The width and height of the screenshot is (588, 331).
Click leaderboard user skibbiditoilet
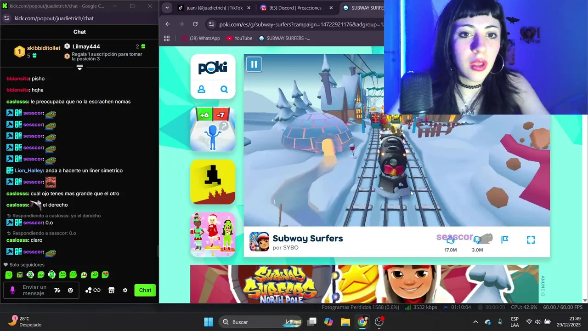pyautogui.click(x=44, y=48)
